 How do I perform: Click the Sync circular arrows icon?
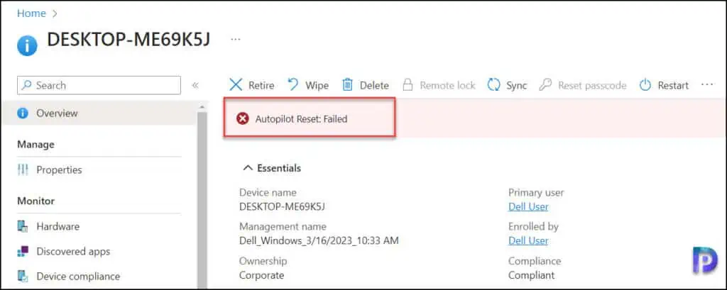[494, 85]
